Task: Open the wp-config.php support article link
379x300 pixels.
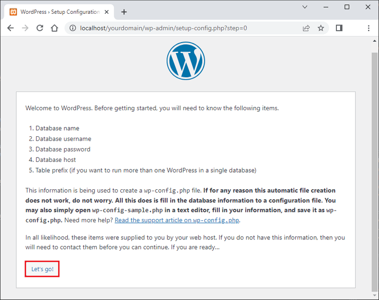Action: [x=176, y=220]
